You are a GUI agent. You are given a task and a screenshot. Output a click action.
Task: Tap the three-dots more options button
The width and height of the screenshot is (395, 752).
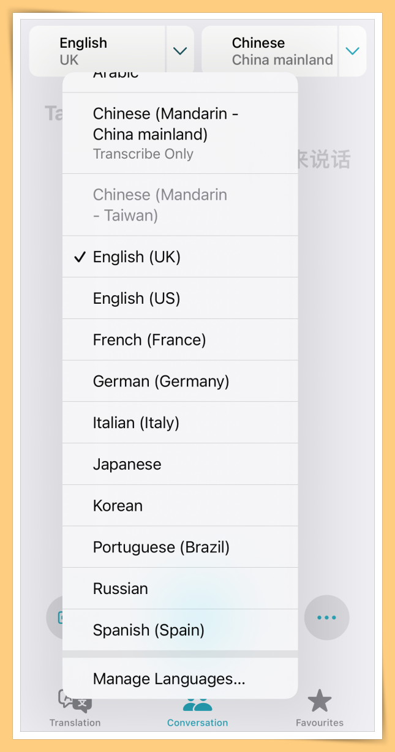tap(326, 617)
